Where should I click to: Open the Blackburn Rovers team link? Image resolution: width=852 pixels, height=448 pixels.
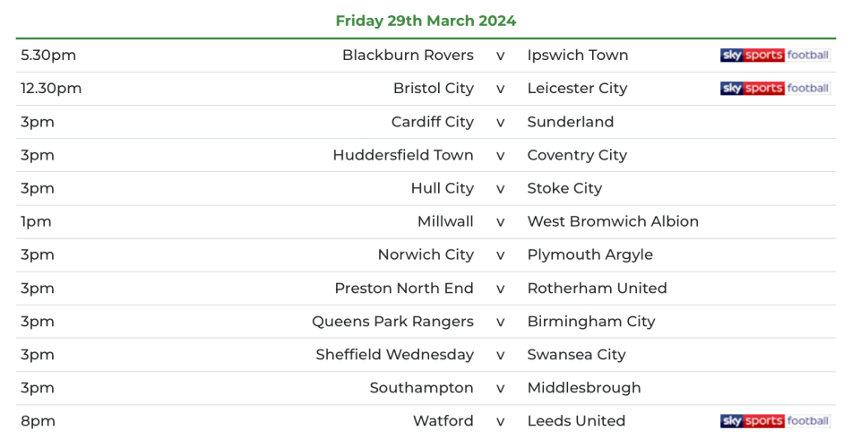coord(408,56)
